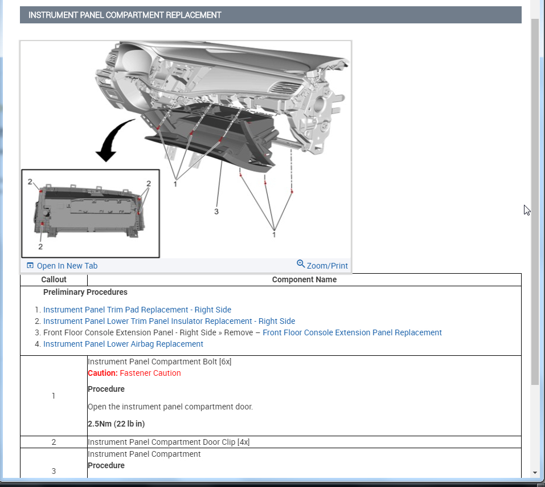The width and height of the screenshot is (545, 487).
Task: Click the Open In New Tab icon
Action: click(x=30, y=266)
